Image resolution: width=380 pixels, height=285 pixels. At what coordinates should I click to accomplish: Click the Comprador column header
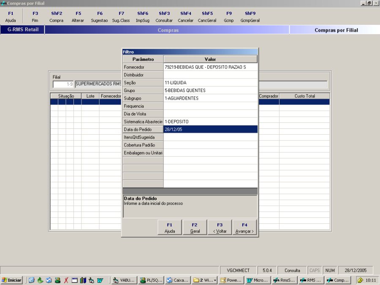coord(269,96)
